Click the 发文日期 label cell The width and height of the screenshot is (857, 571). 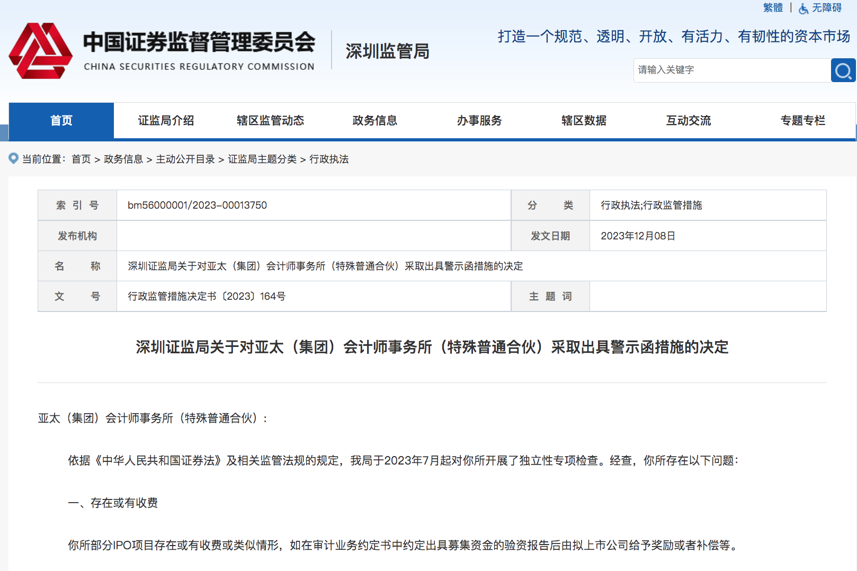tap(550, 236)
